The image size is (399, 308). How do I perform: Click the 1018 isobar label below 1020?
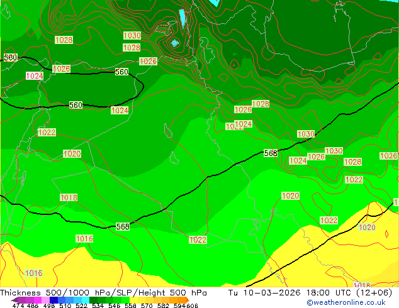pos(69,197)
